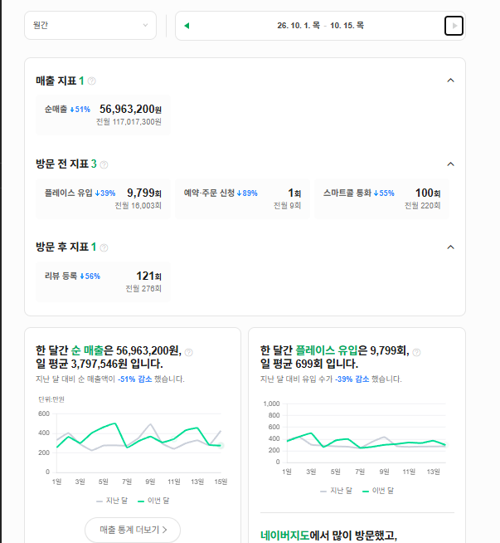
Task: Select the 플레이스 유입 9,799회 card
Action: (103, 198)
